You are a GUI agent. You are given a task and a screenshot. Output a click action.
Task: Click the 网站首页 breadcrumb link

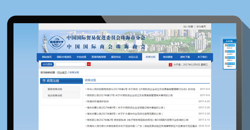(62, 73)
